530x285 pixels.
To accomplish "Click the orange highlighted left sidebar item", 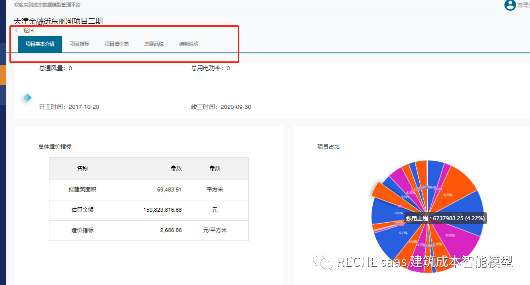I will click(x=3, y=74).
